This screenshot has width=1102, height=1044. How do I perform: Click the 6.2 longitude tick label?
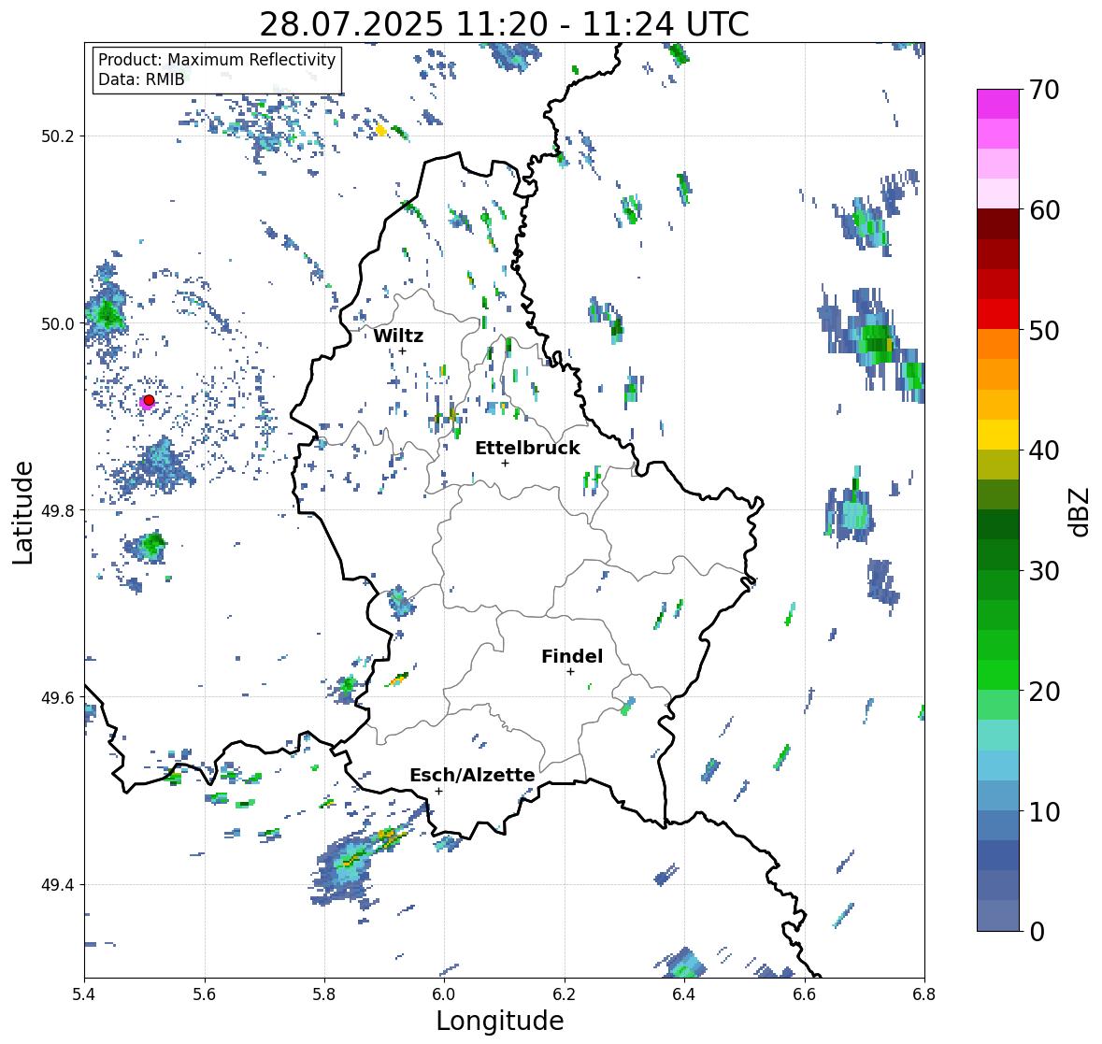click(x=565, y=994)
